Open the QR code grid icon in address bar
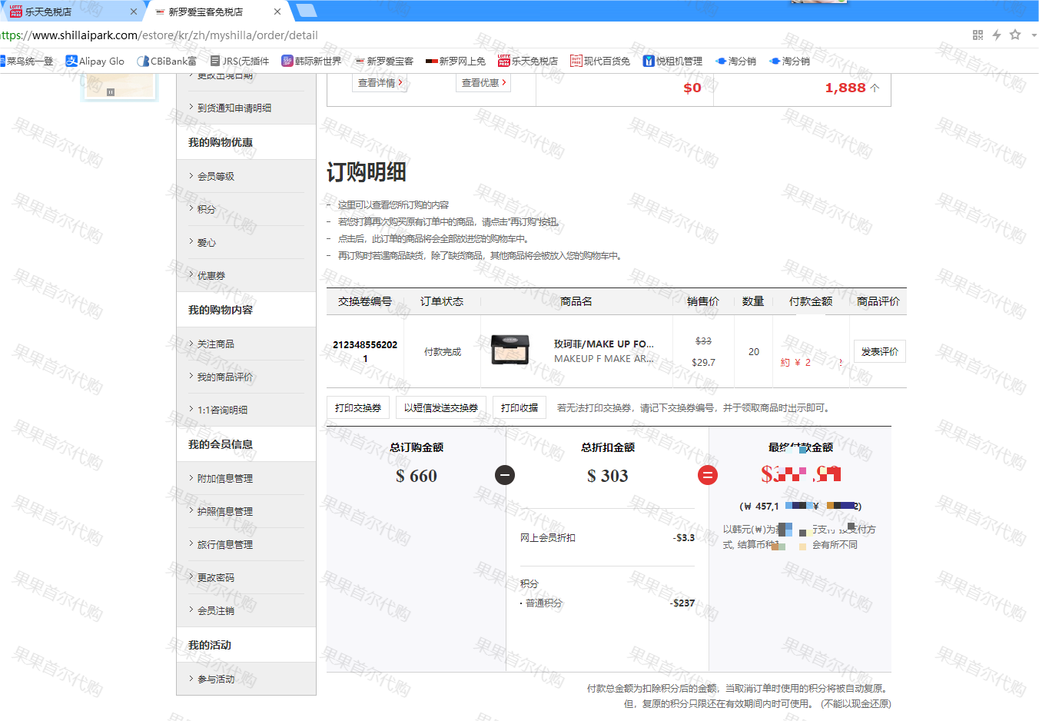The height and width of the screenshot is (721, 1039). click(x=978, y=35)
